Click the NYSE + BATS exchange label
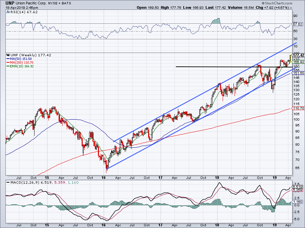The image size is (305, 228). pos(60,3)
